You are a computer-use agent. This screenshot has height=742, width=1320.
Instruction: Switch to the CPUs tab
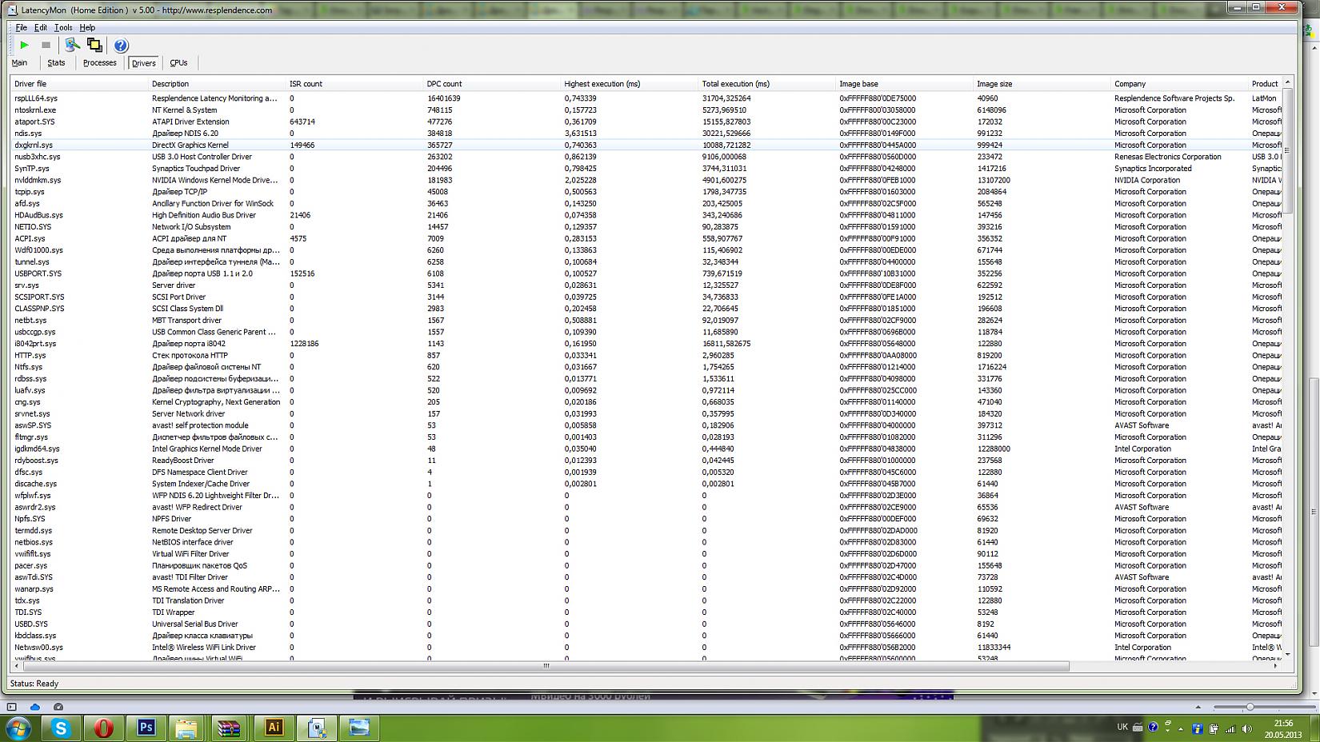click(178, 62)
